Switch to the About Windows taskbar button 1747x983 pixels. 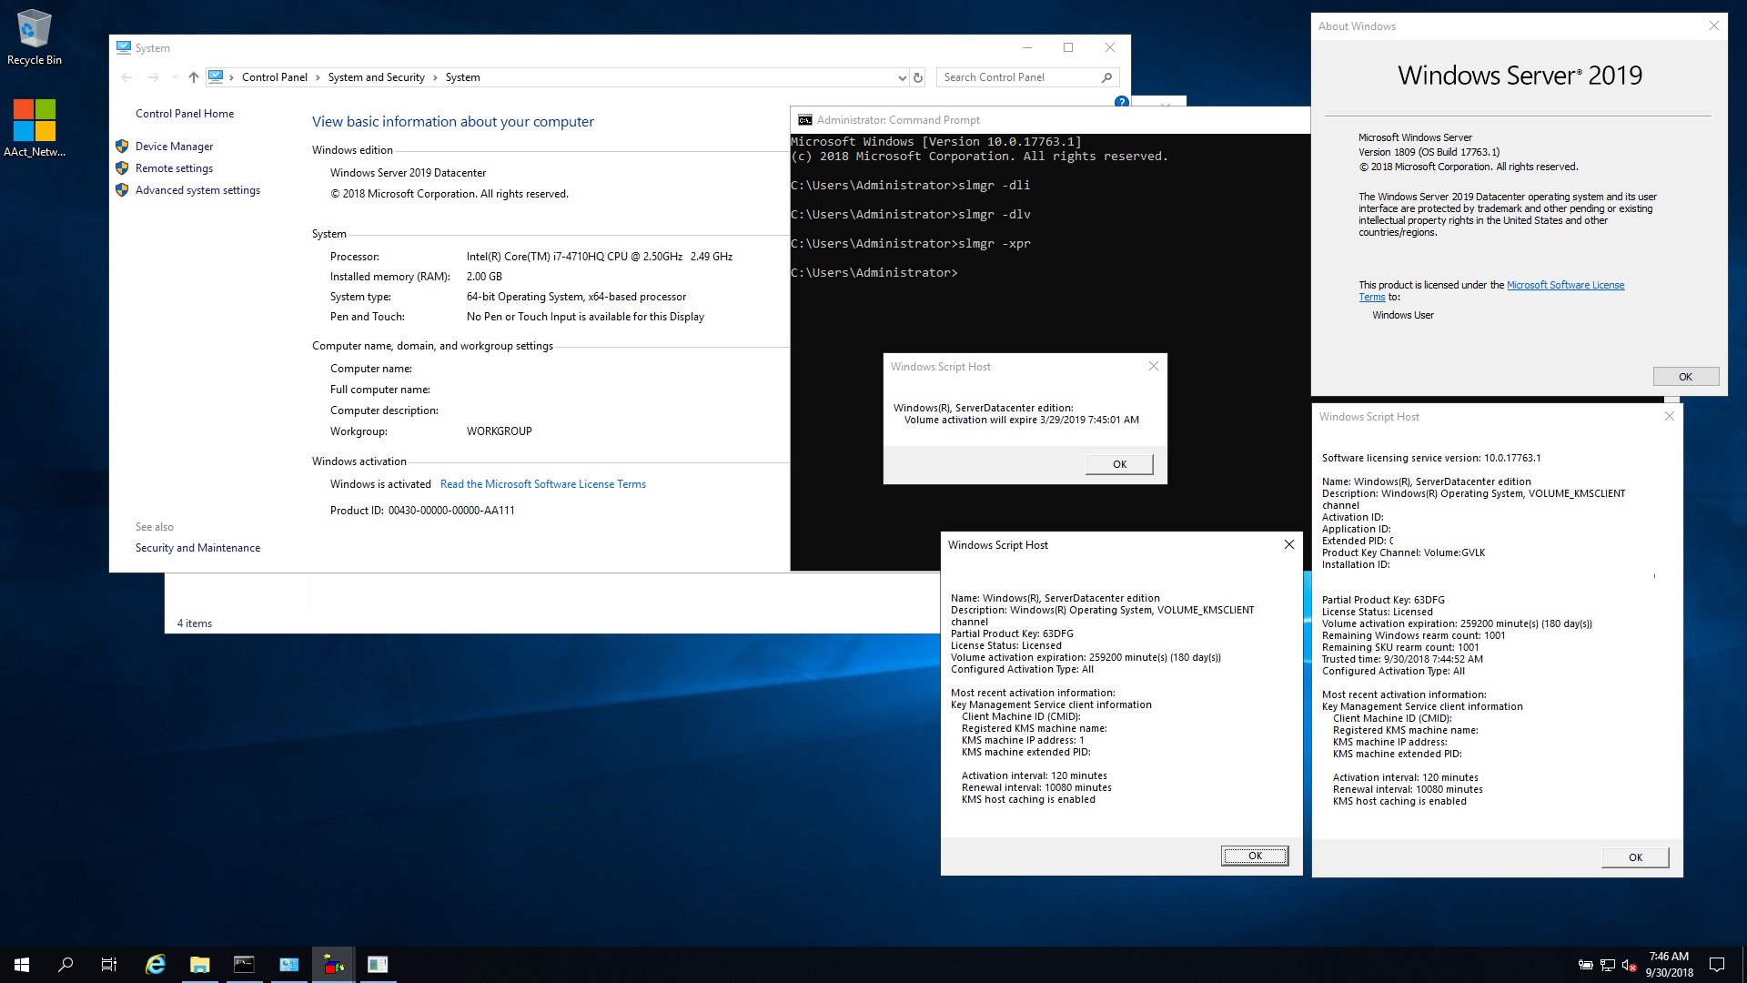(378, 965)
